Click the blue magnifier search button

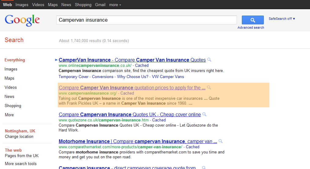(253, 20)
